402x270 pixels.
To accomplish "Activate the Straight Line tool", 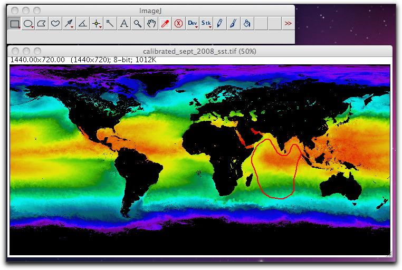I will [69, 24].
